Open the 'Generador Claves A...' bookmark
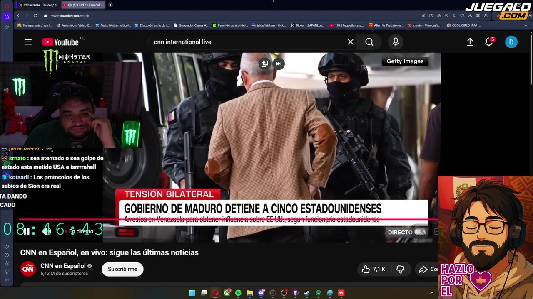The height and width of the screenshot is (299, 533). point(191,25)
